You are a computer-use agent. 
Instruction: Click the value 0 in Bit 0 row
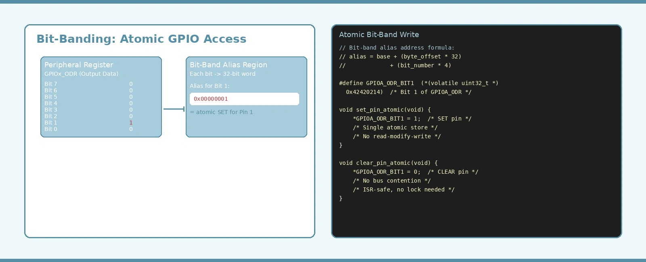click(131, 129)
